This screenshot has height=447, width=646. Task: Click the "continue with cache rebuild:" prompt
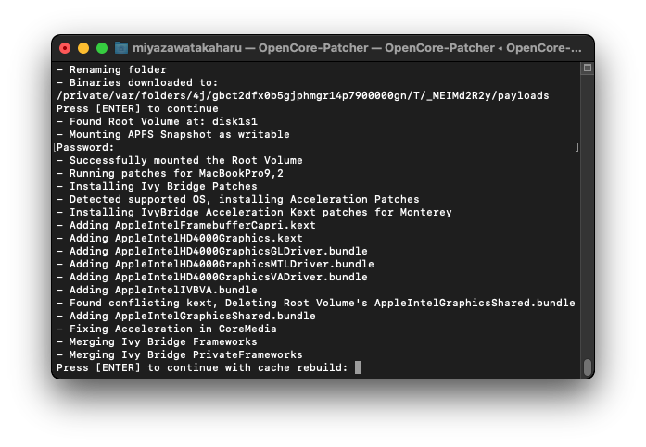point(202,367)
